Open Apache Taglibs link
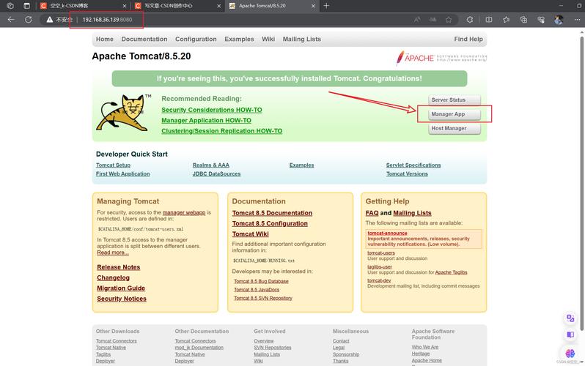The height and width of the screenshot is (366, 585). 451,272
